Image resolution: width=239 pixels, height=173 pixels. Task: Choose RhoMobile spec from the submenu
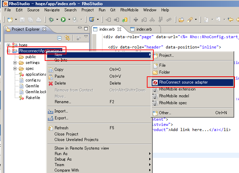click(x=193, y=103)
